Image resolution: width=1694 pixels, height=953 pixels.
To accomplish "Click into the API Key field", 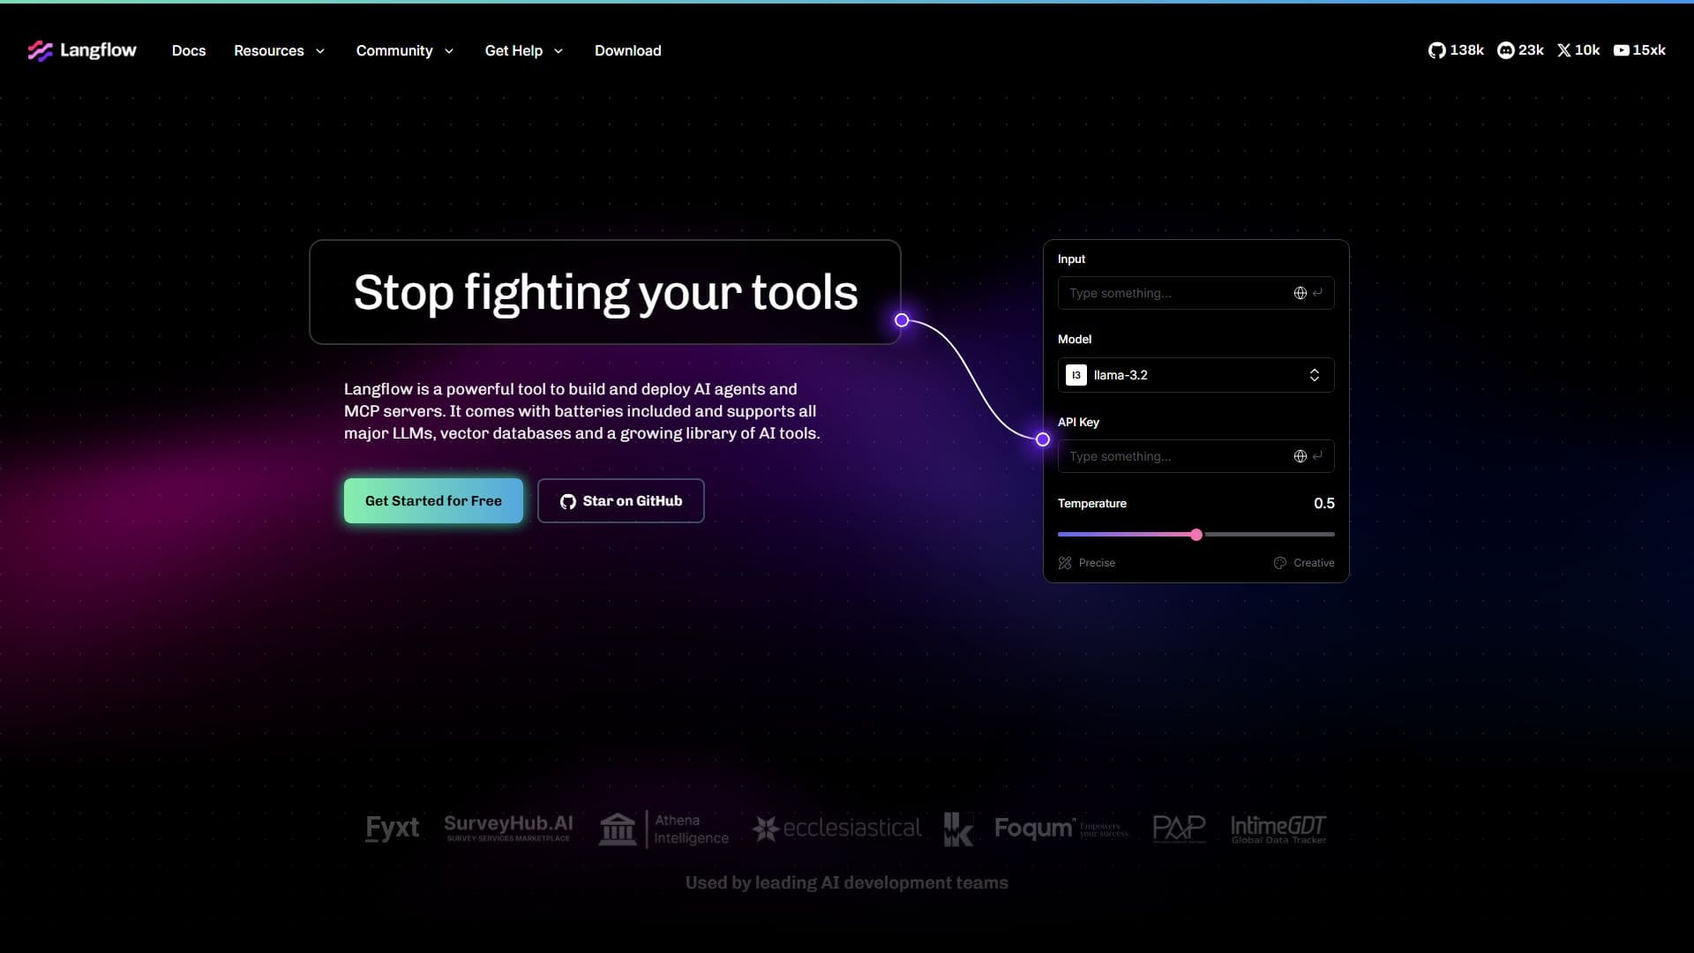I will click(1196, 456).
